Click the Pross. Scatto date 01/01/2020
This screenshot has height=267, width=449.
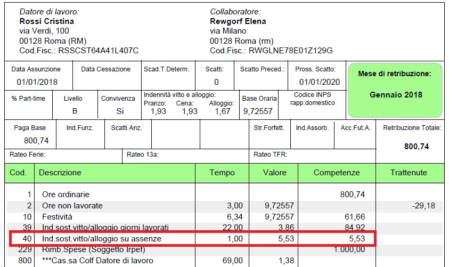coord(319,82)
